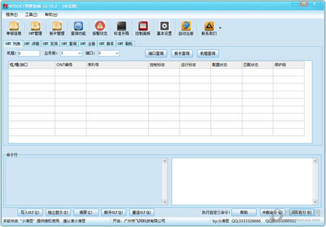
Task: Click inside the right command text area
Action: tap(242, 181)
